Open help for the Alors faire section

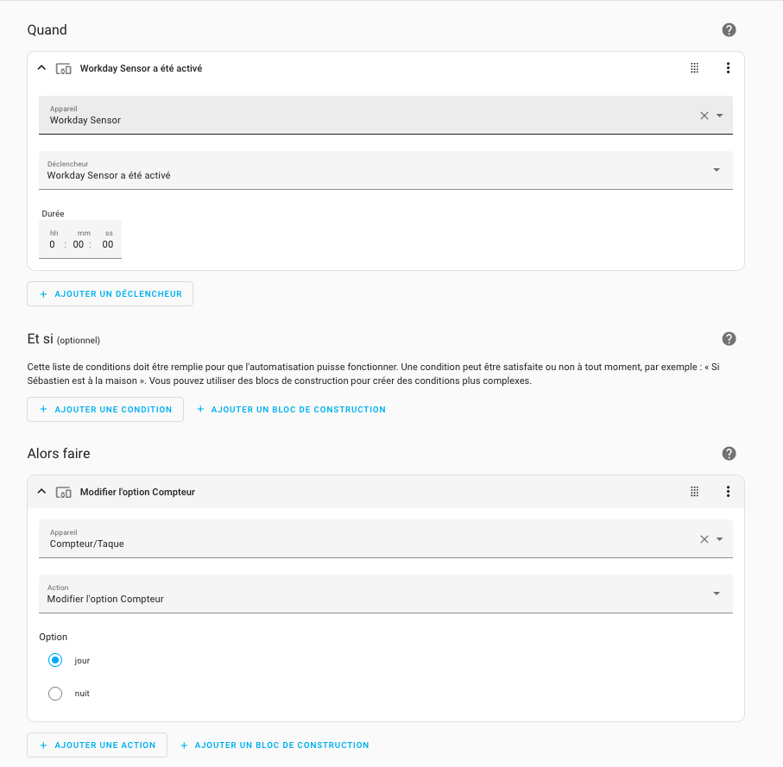coord(729,453)
